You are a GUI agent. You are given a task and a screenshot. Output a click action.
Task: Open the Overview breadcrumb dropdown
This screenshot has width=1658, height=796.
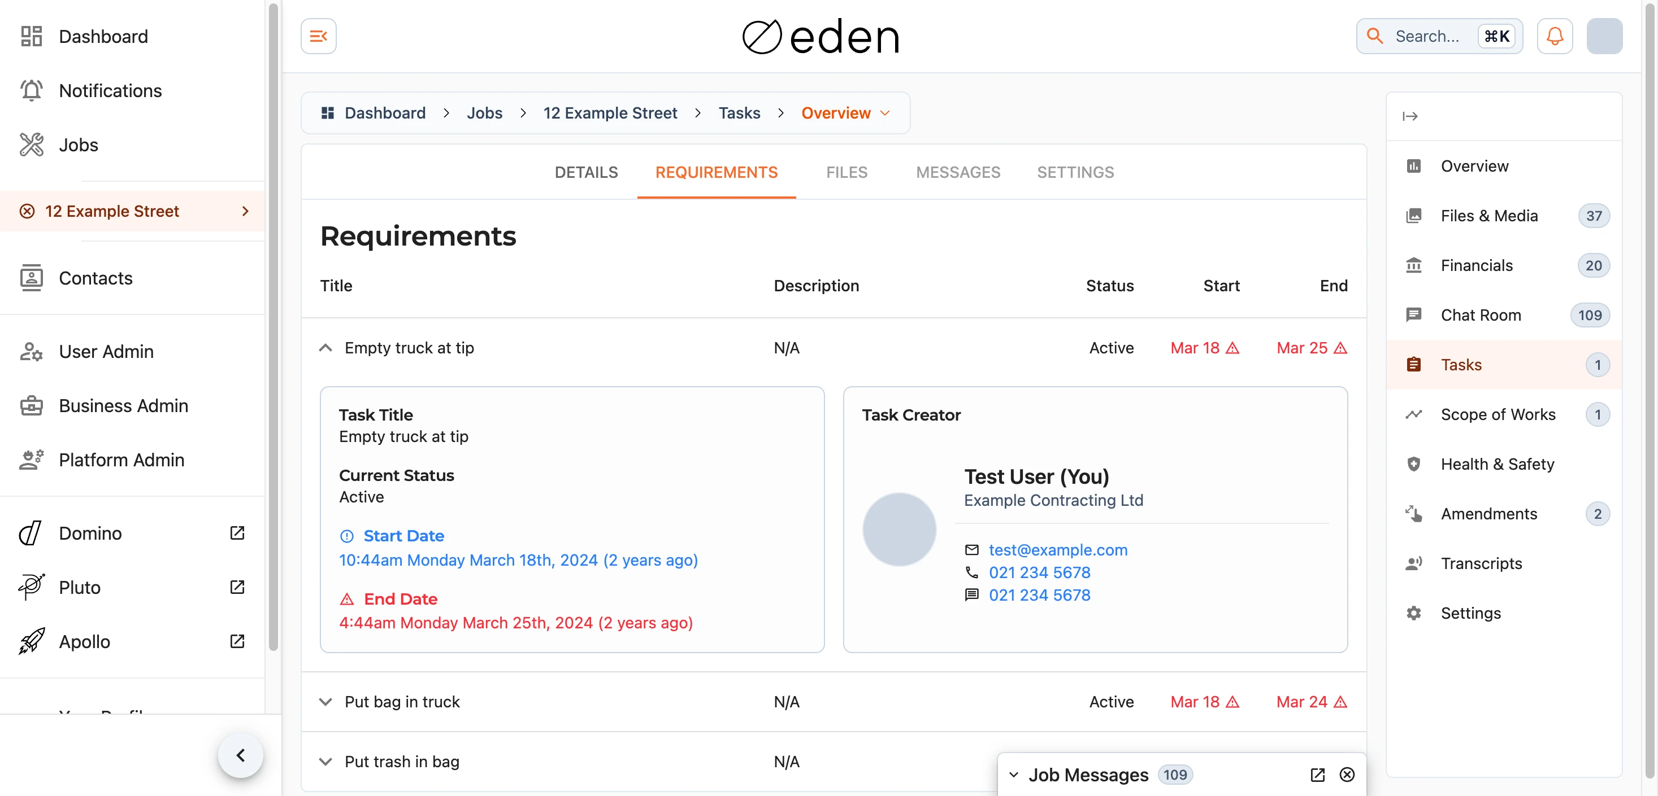[x=846, y=113]
